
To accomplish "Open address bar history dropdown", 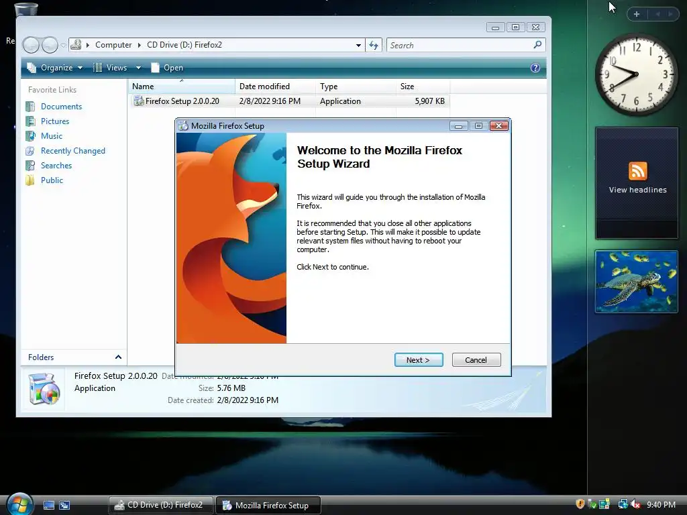I will pos(358,45).
